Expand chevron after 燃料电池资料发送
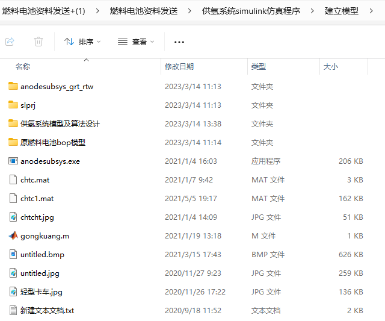385x321 pixels. [x=189, y=11]
